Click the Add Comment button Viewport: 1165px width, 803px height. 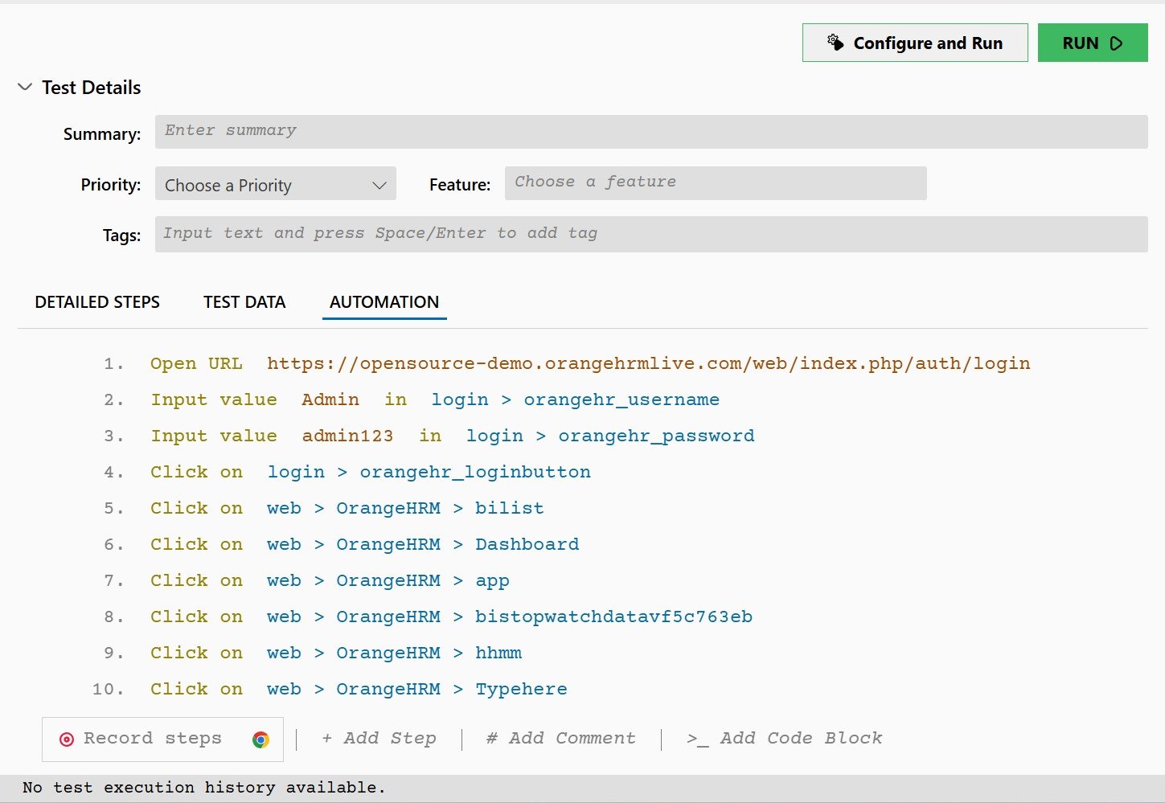(560, 738)
